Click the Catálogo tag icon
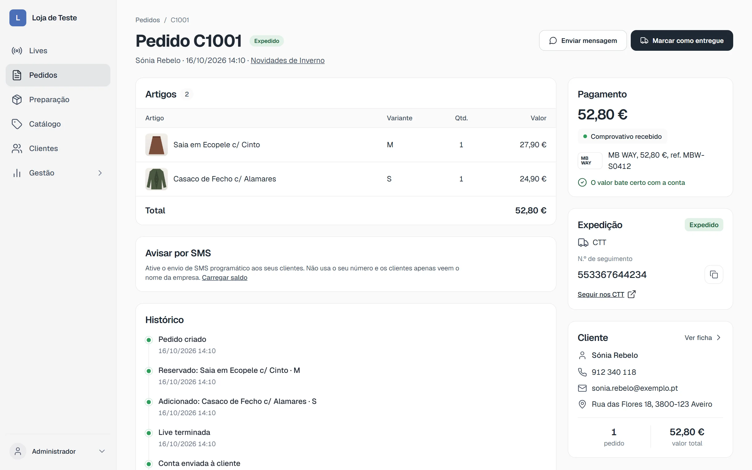This screenshot has width=752, height=470. pyautogui.click(x=17, y=124)
